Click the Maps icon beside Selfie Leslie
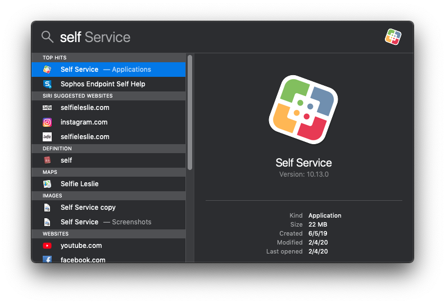 [48, 184]
